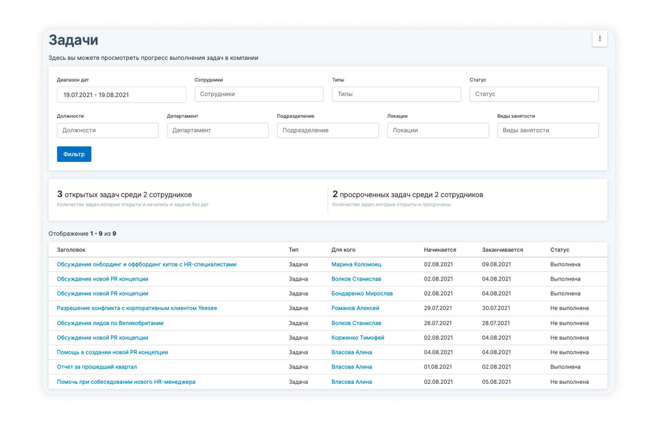Click start date 29.07.2021 of Романов Алексей row
The image size is (658, 423).
pos(438,308)
